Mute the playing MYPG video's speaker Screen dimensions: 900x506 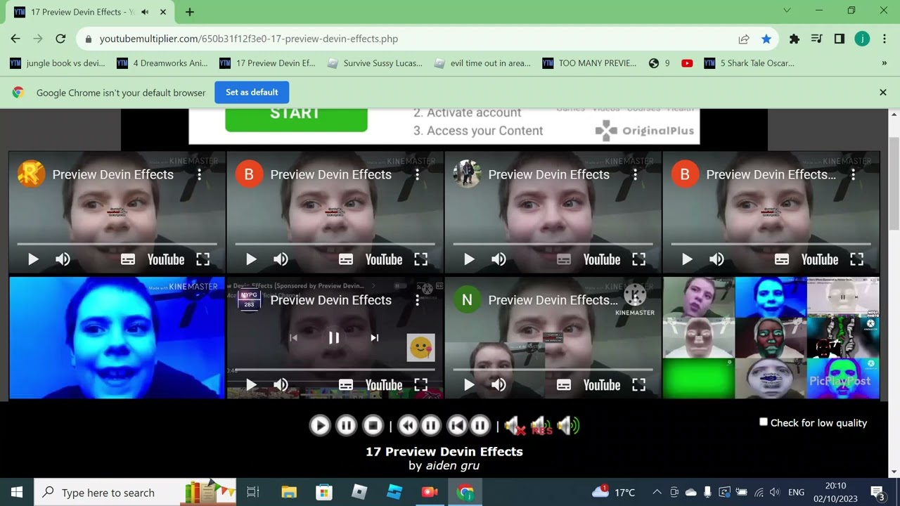coord(281,385)
